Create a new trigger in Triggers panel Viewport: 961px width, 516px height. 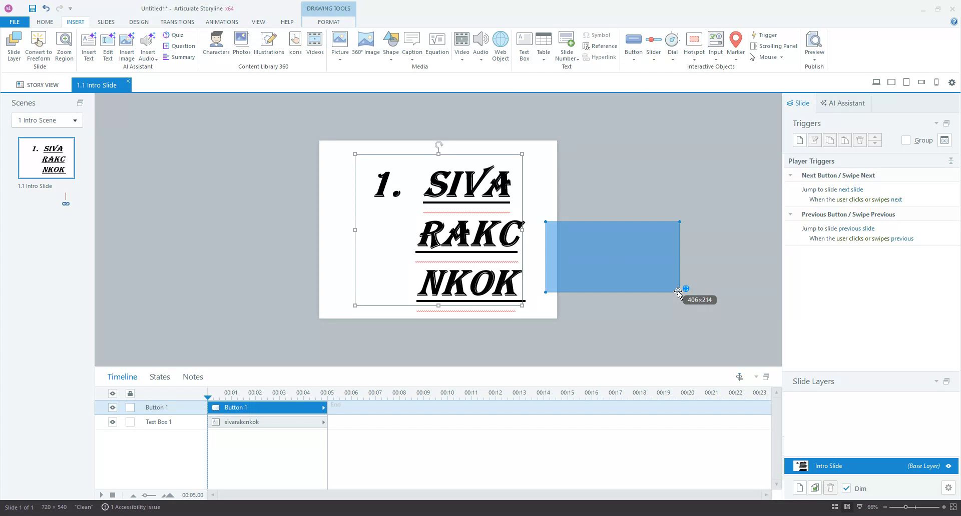coord(799,140)
